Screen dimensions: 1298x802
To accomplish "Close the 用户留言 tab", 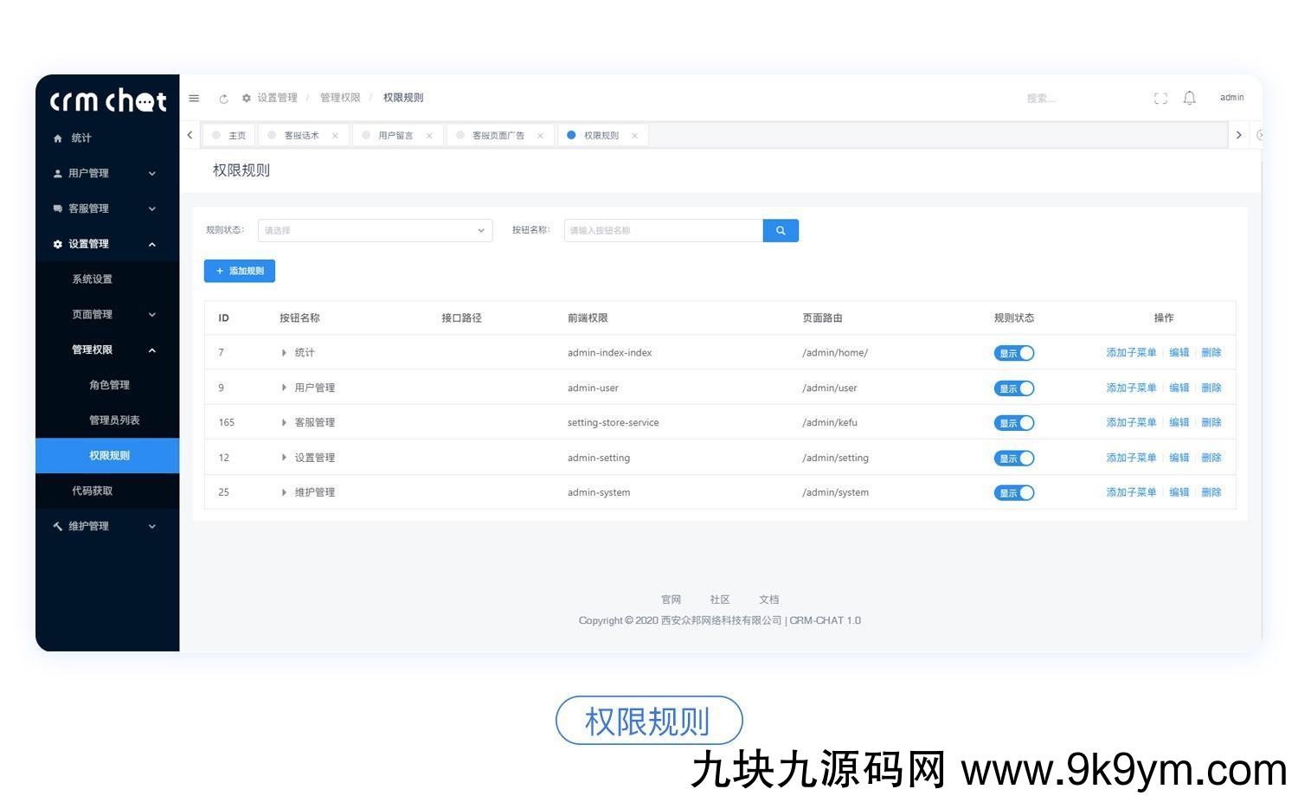I will pos(429,136).
